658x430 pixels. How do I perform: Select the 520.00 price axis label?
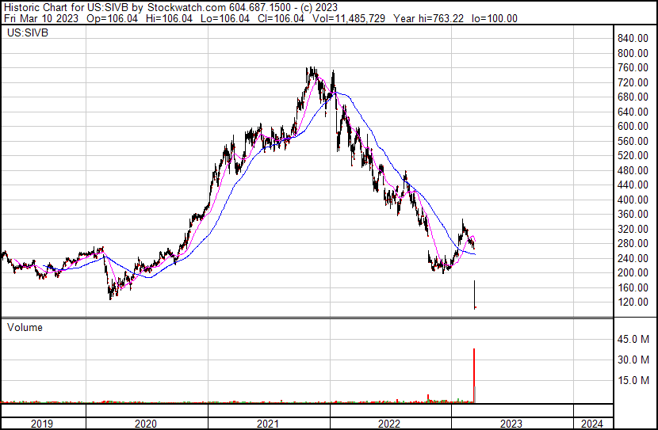click(633, 155)
